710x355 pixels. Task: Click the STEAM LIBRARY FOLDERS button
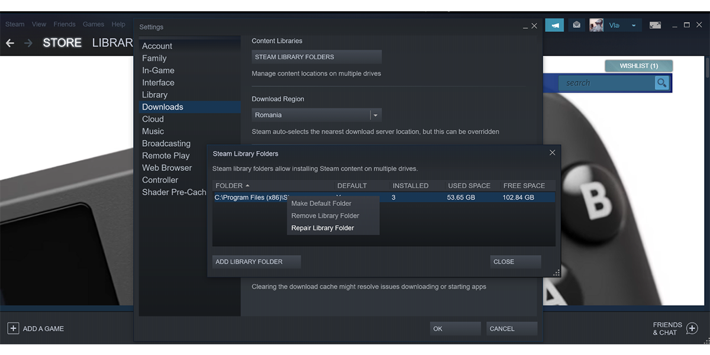pyautogui.click(x=317, y=56)
